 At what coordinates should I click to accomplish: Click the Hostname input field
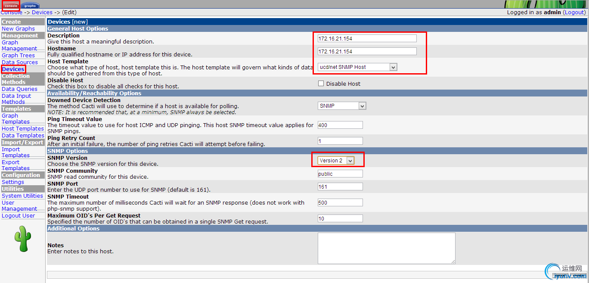pyautogui.click(x=367, y=51)
